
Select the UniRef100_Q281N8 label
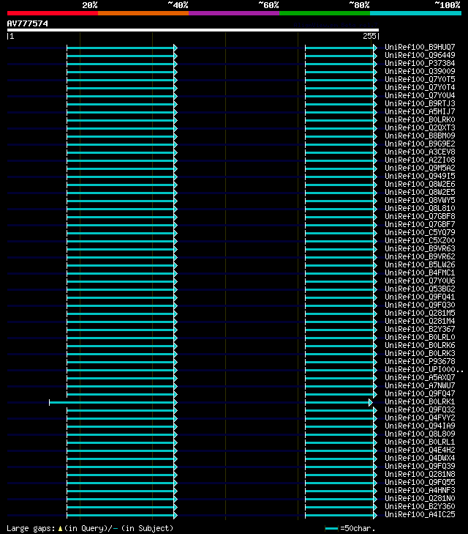tap(420, 474)
